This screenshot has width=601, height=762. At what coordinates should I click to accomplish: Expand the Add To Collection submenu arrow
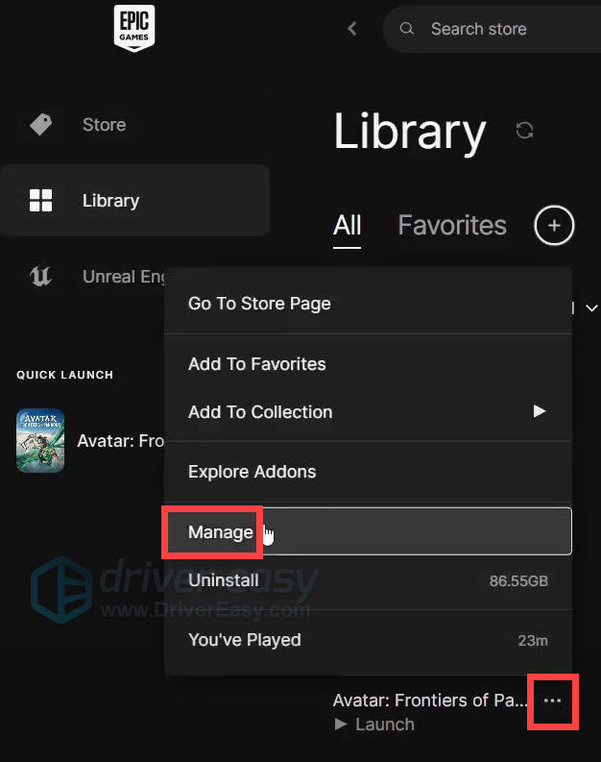tap(539, 411)
